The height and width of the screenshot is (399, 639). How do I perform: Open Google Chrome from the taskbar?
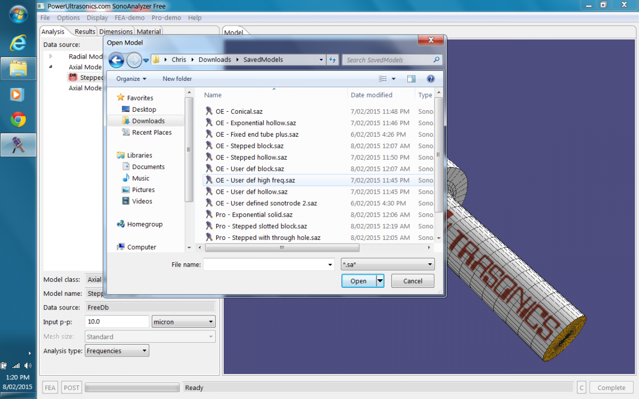pos(18,120)
